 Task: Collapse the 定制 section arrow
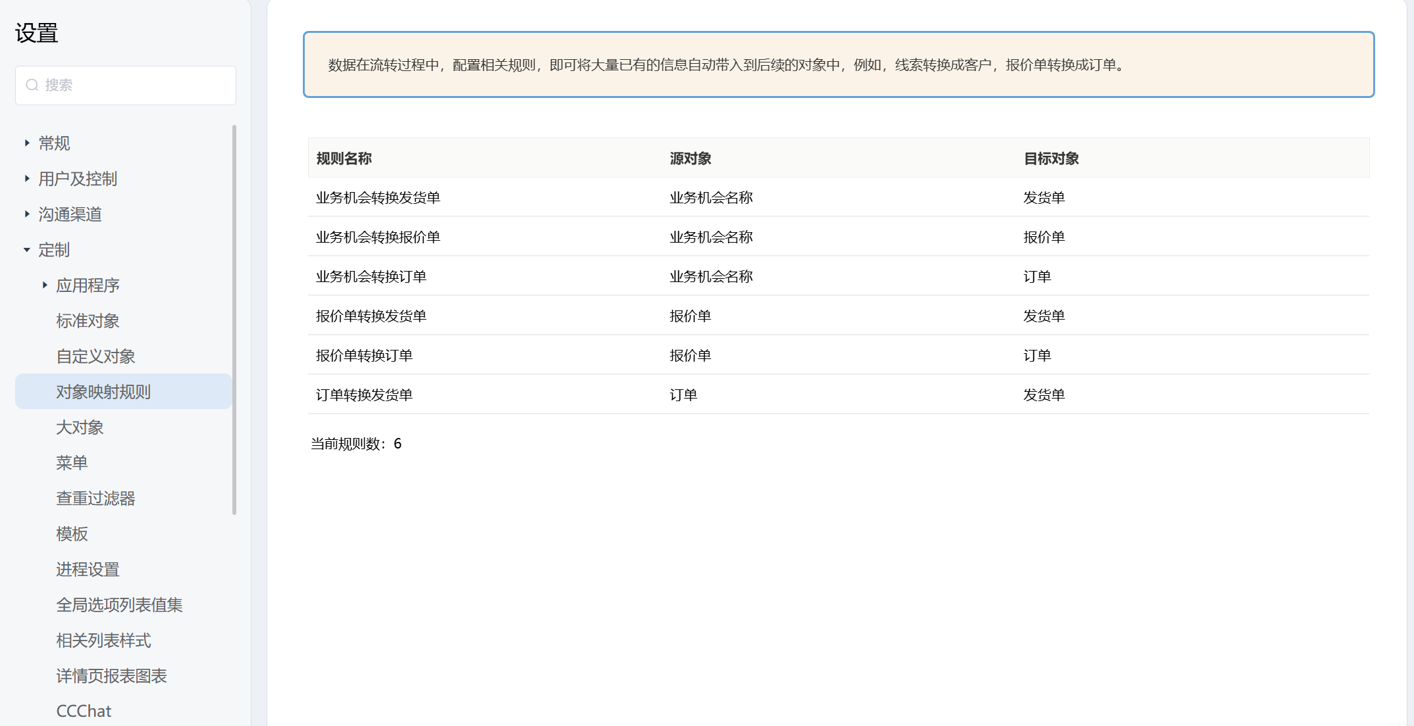click(27, 250)
